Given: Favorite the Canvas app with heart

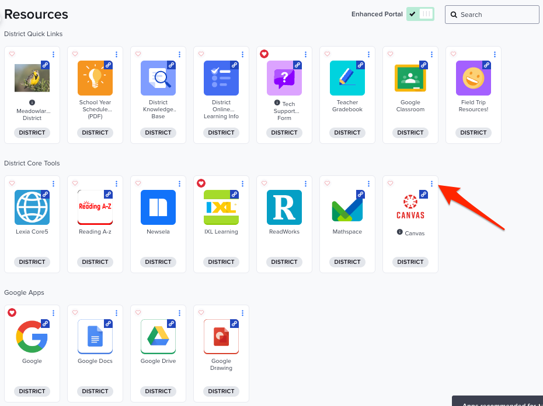Looking at the screenshot, I should click(x=390, y=183).
